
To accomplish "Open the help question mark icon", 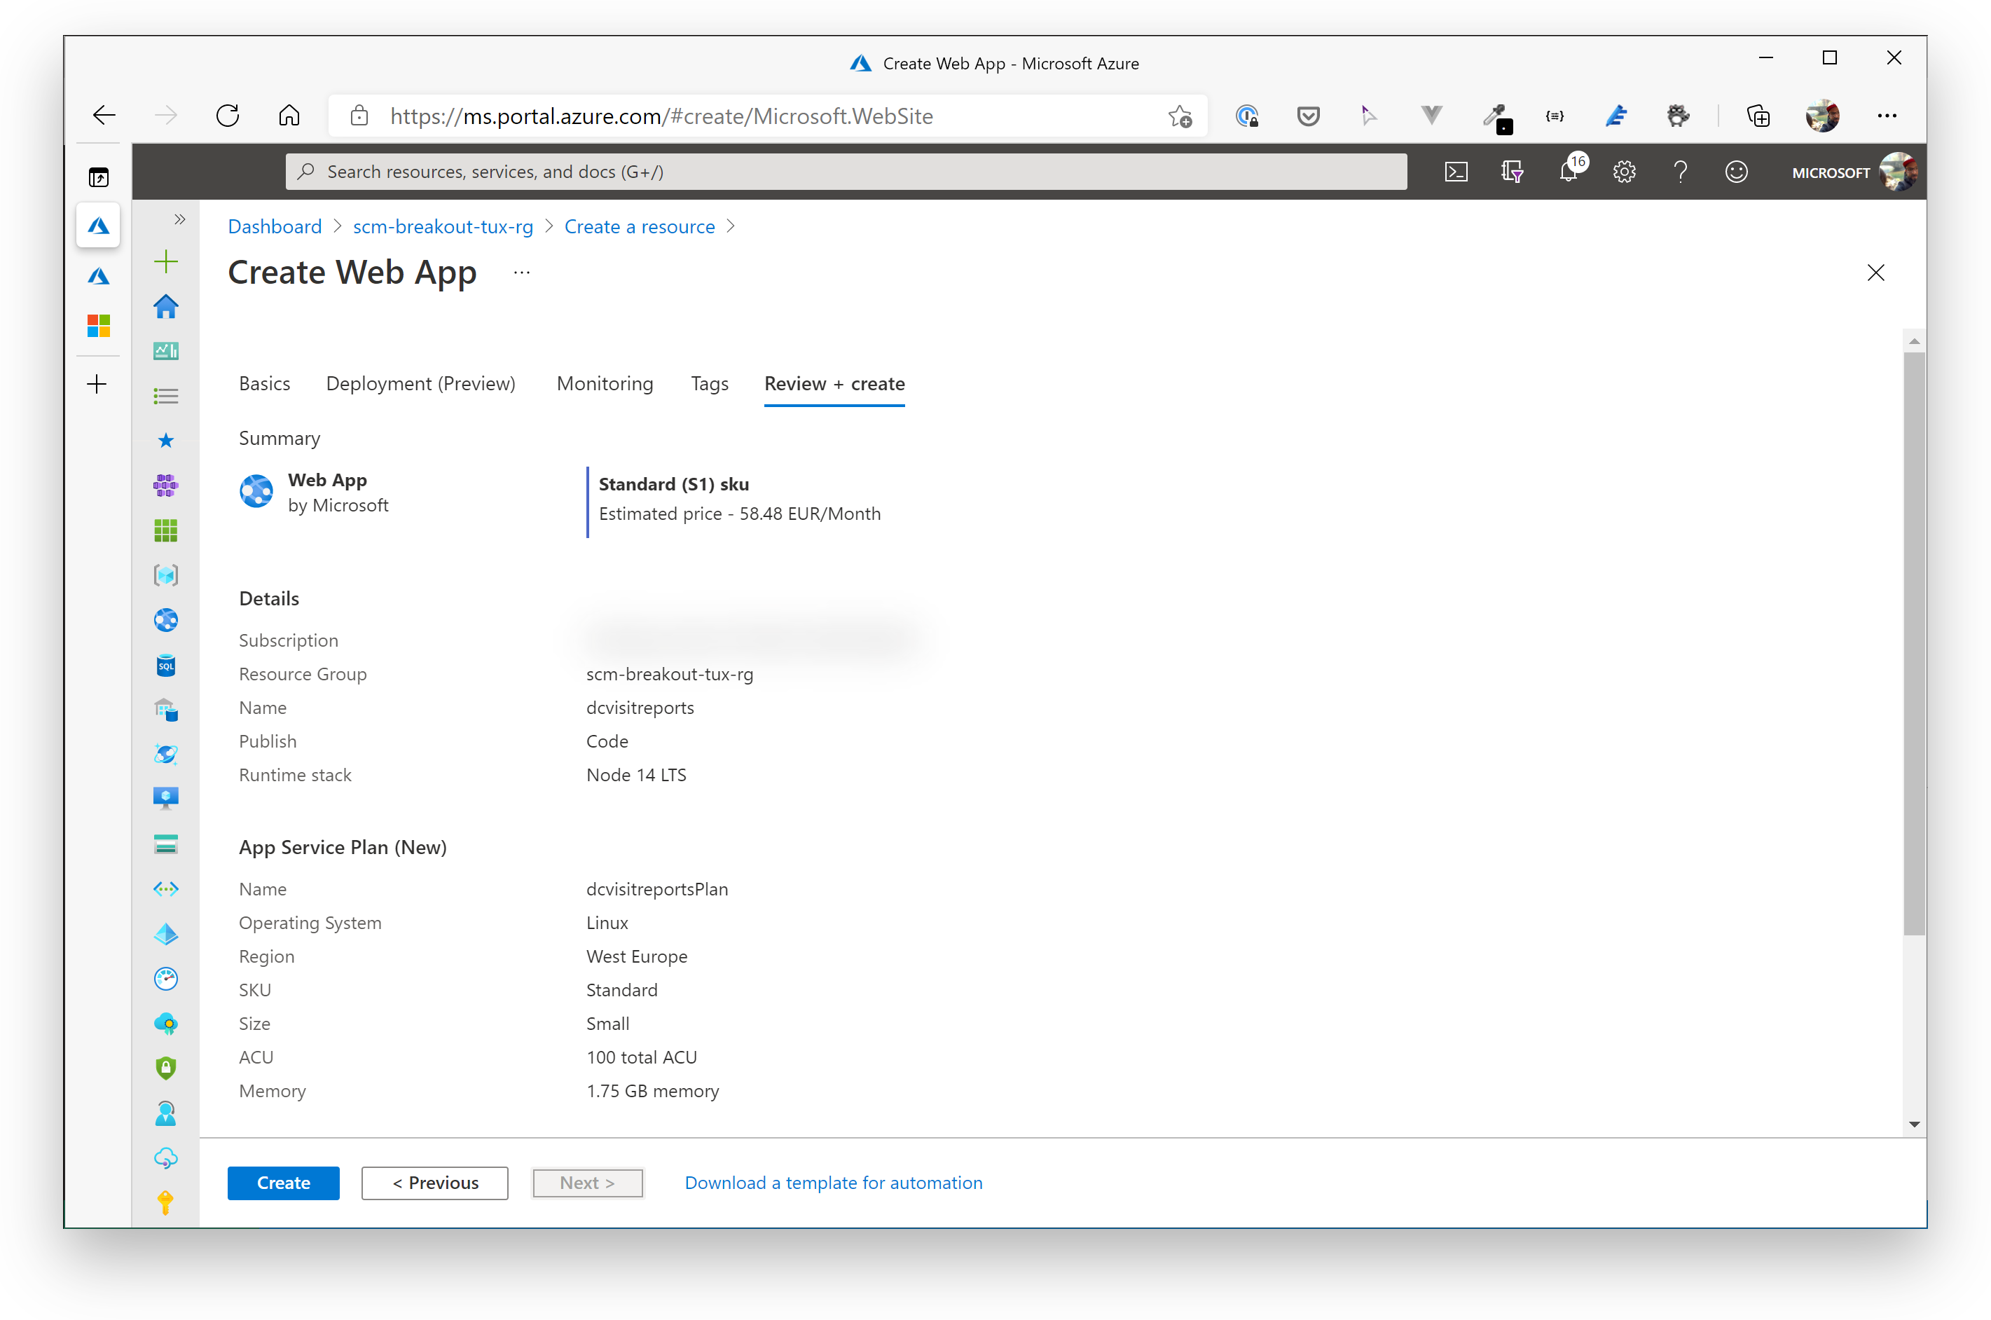I will click(1681, 172).
